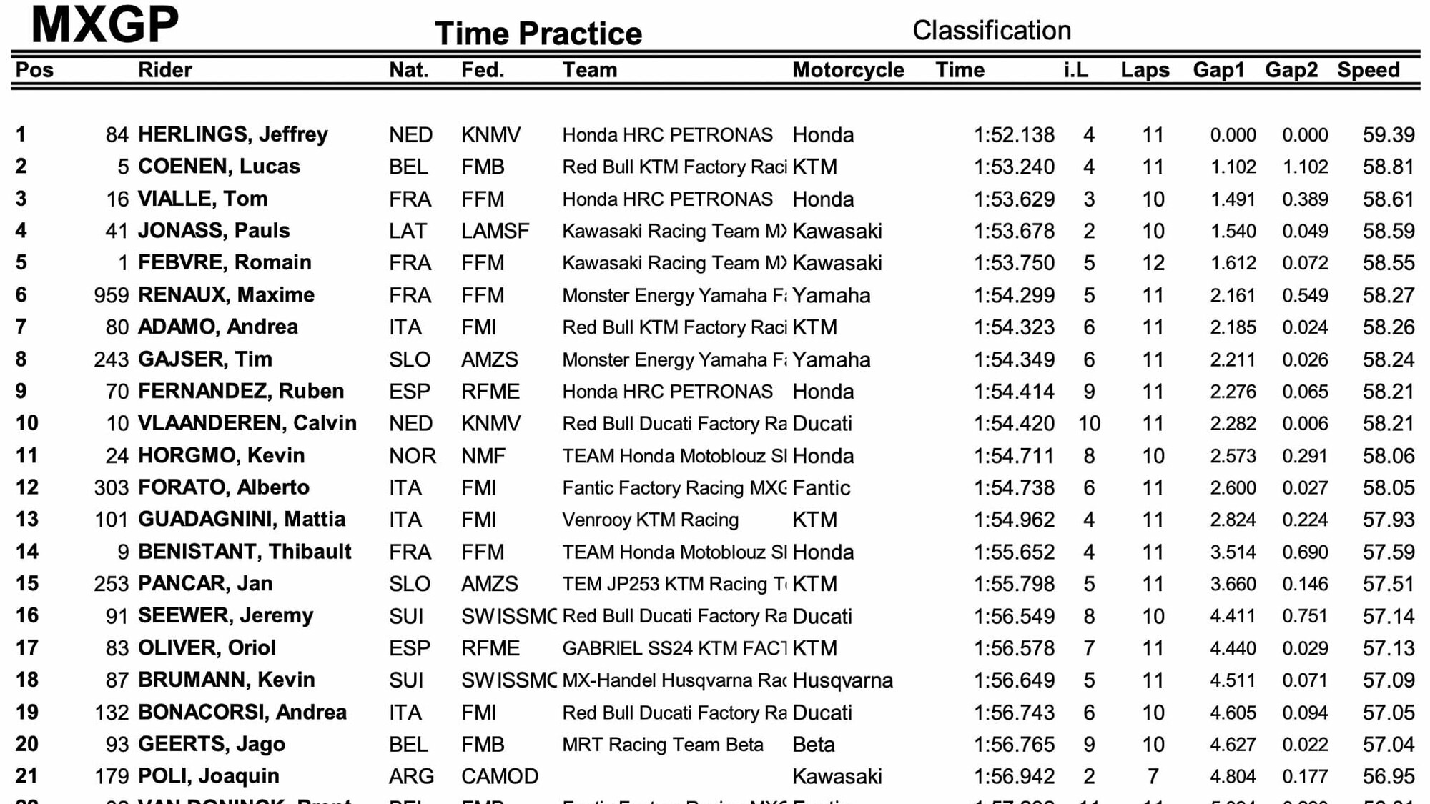Select the Laps column header

(x=1145, y=70)
